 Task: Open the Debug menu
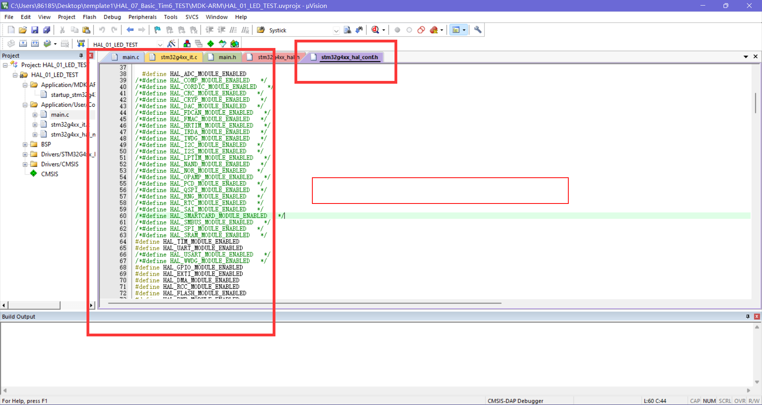point(112,17)
